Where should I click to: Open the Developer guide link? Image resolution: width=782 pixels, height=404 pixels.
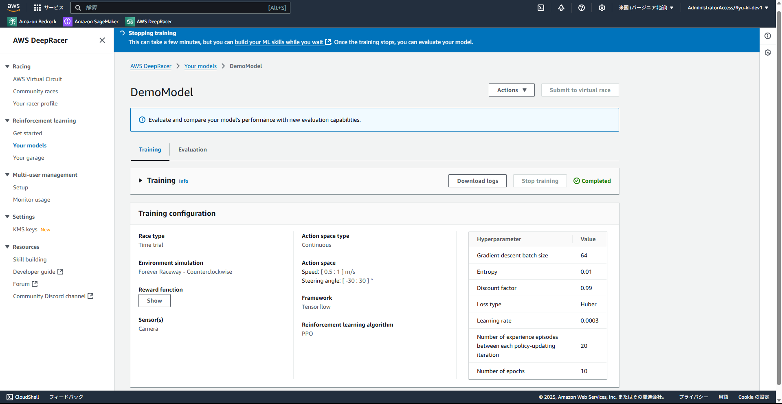coord(34,272)
